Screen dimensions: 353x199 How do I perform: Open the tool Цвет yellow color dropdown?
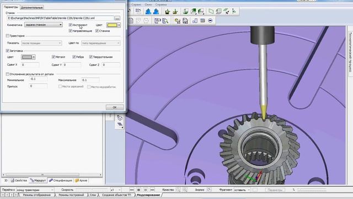pos(114,25)
